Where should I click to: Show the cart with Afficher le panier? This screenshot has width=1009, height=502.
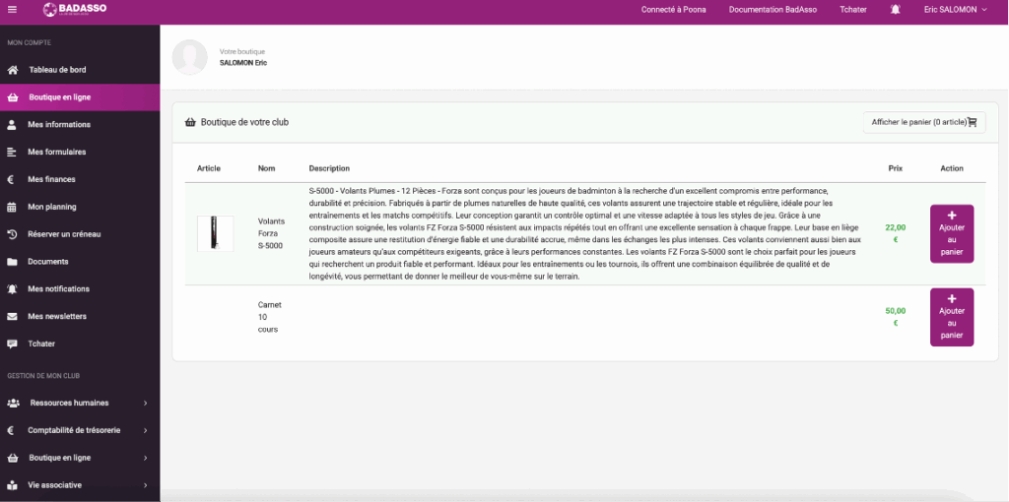(923, 122)
